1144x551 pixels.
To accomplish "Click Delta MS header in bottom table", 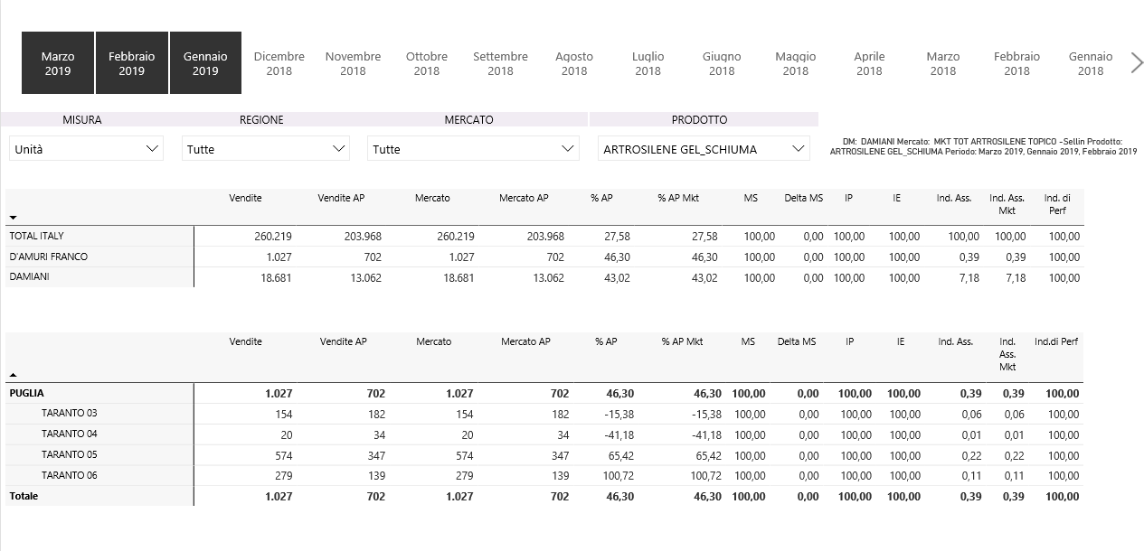I will pyautogui.click(x=796, y=341).
